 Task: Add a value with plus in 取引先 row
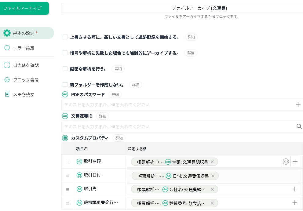294,189
